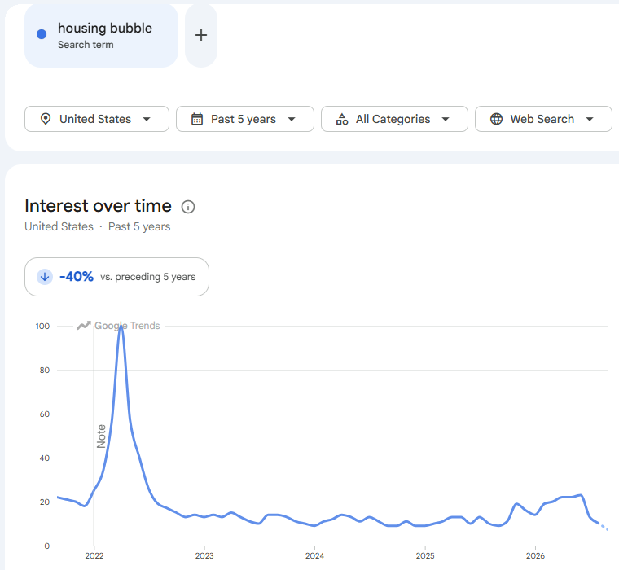Expand the All Categories dropdown arrow

click(446, 119)
